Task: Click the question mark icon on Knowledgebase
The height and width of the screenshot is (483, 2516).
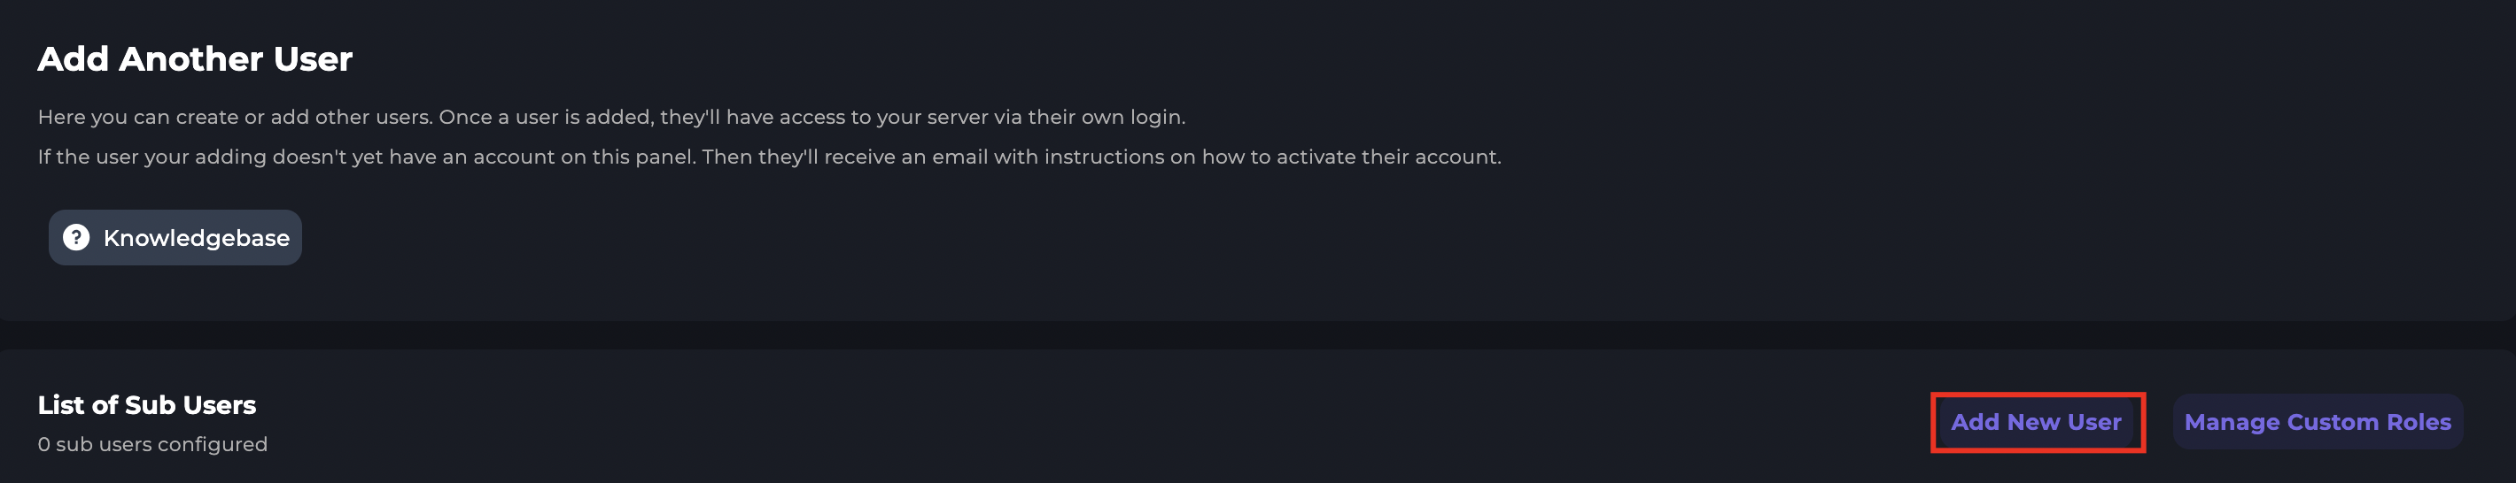Action: point(76,237)
